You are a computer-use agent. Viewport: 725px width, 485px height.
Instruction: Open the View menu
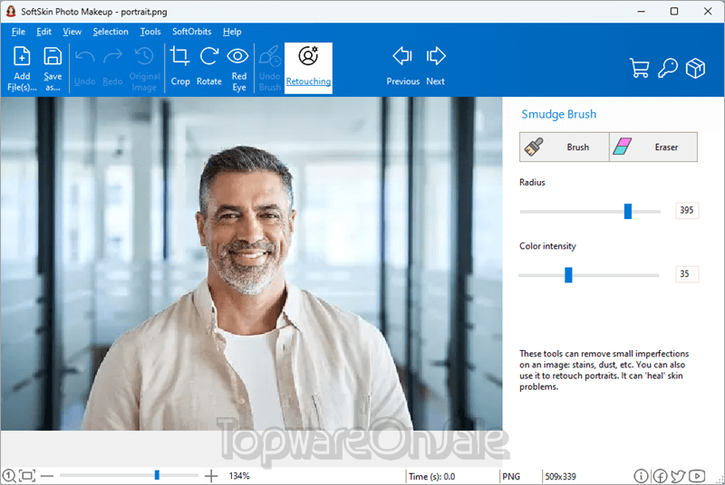tap(72, 32)
